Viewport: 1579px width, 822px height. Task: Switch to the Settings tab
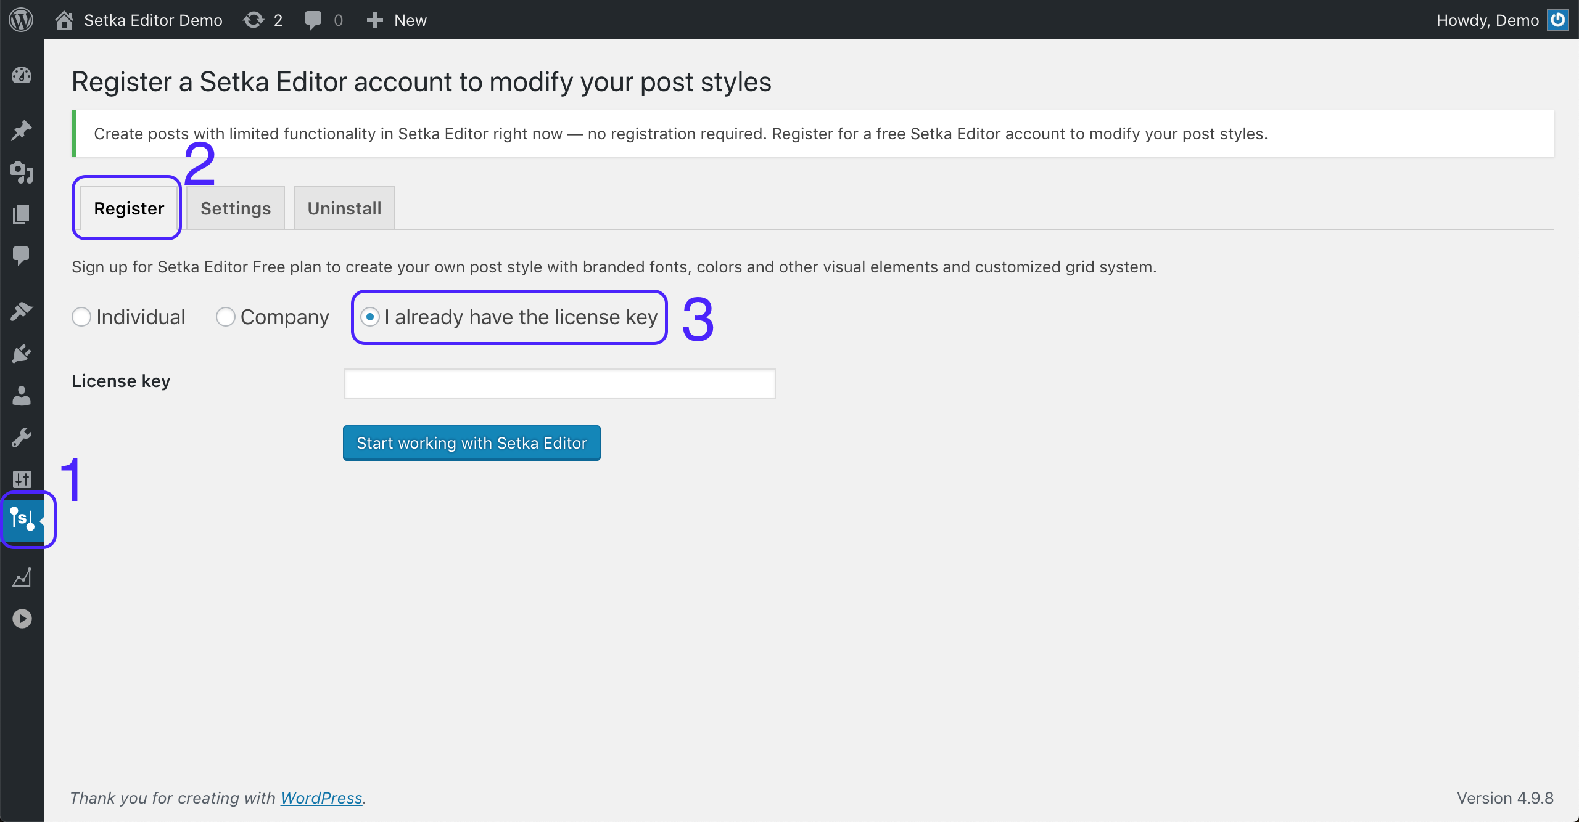(x=236, y=208)
